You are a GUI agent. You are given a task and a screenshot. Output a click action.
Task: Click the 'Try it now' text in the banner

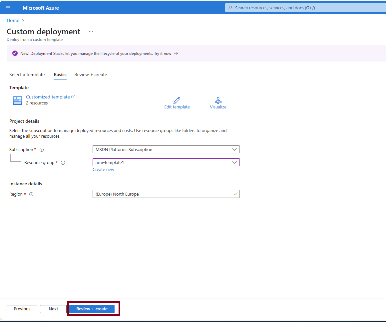click(163, 54)
